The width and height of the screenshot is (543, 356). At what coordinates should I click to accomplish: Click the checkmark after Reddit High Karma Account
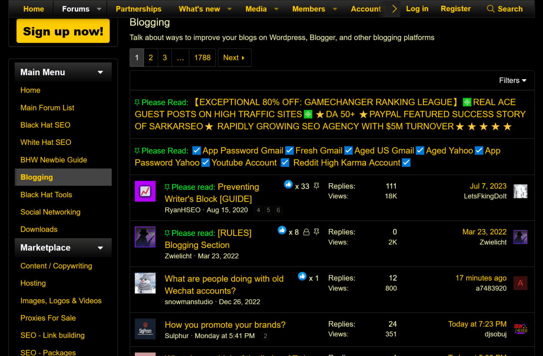point(406,163)
